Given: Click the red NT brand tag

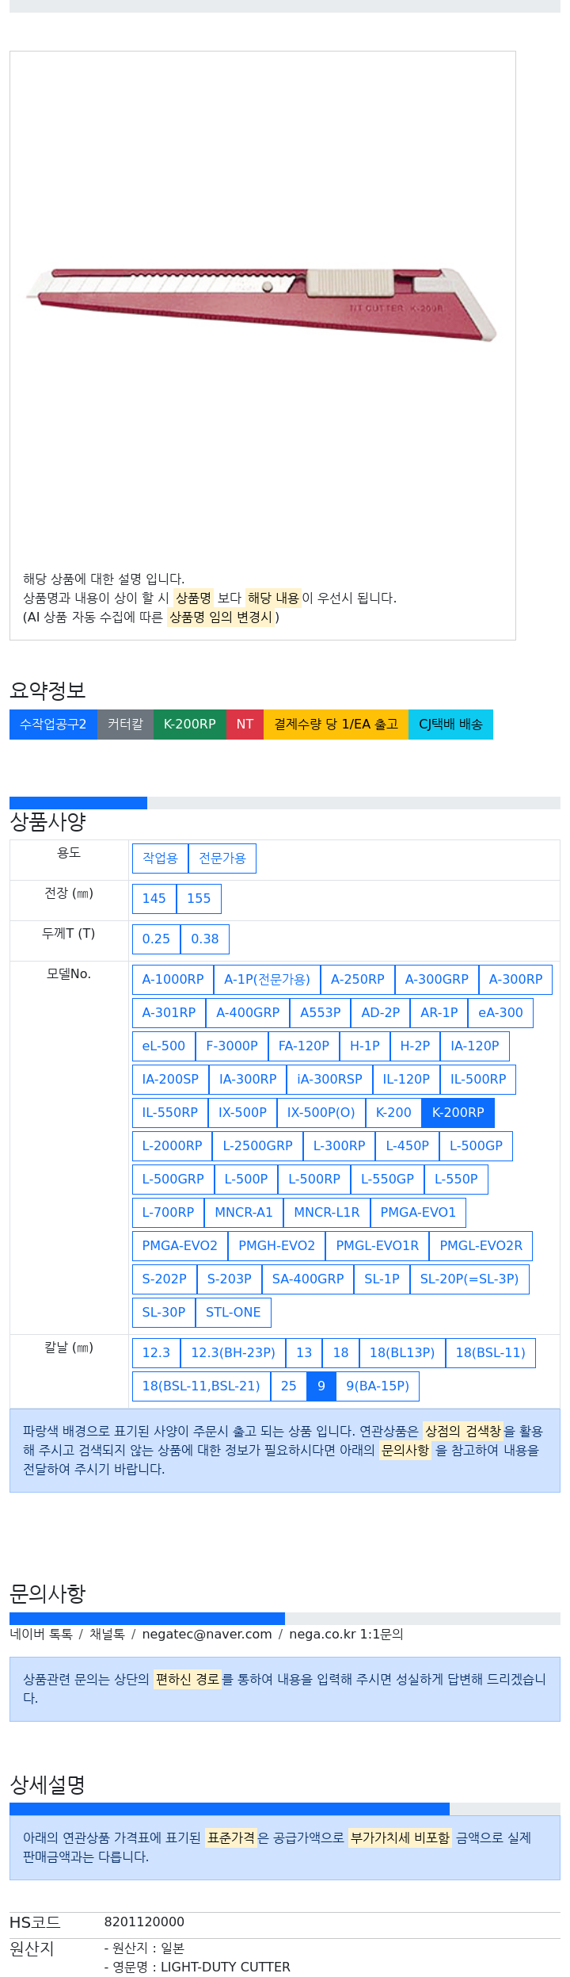Looking at the screenshot, I should (245, 725).
